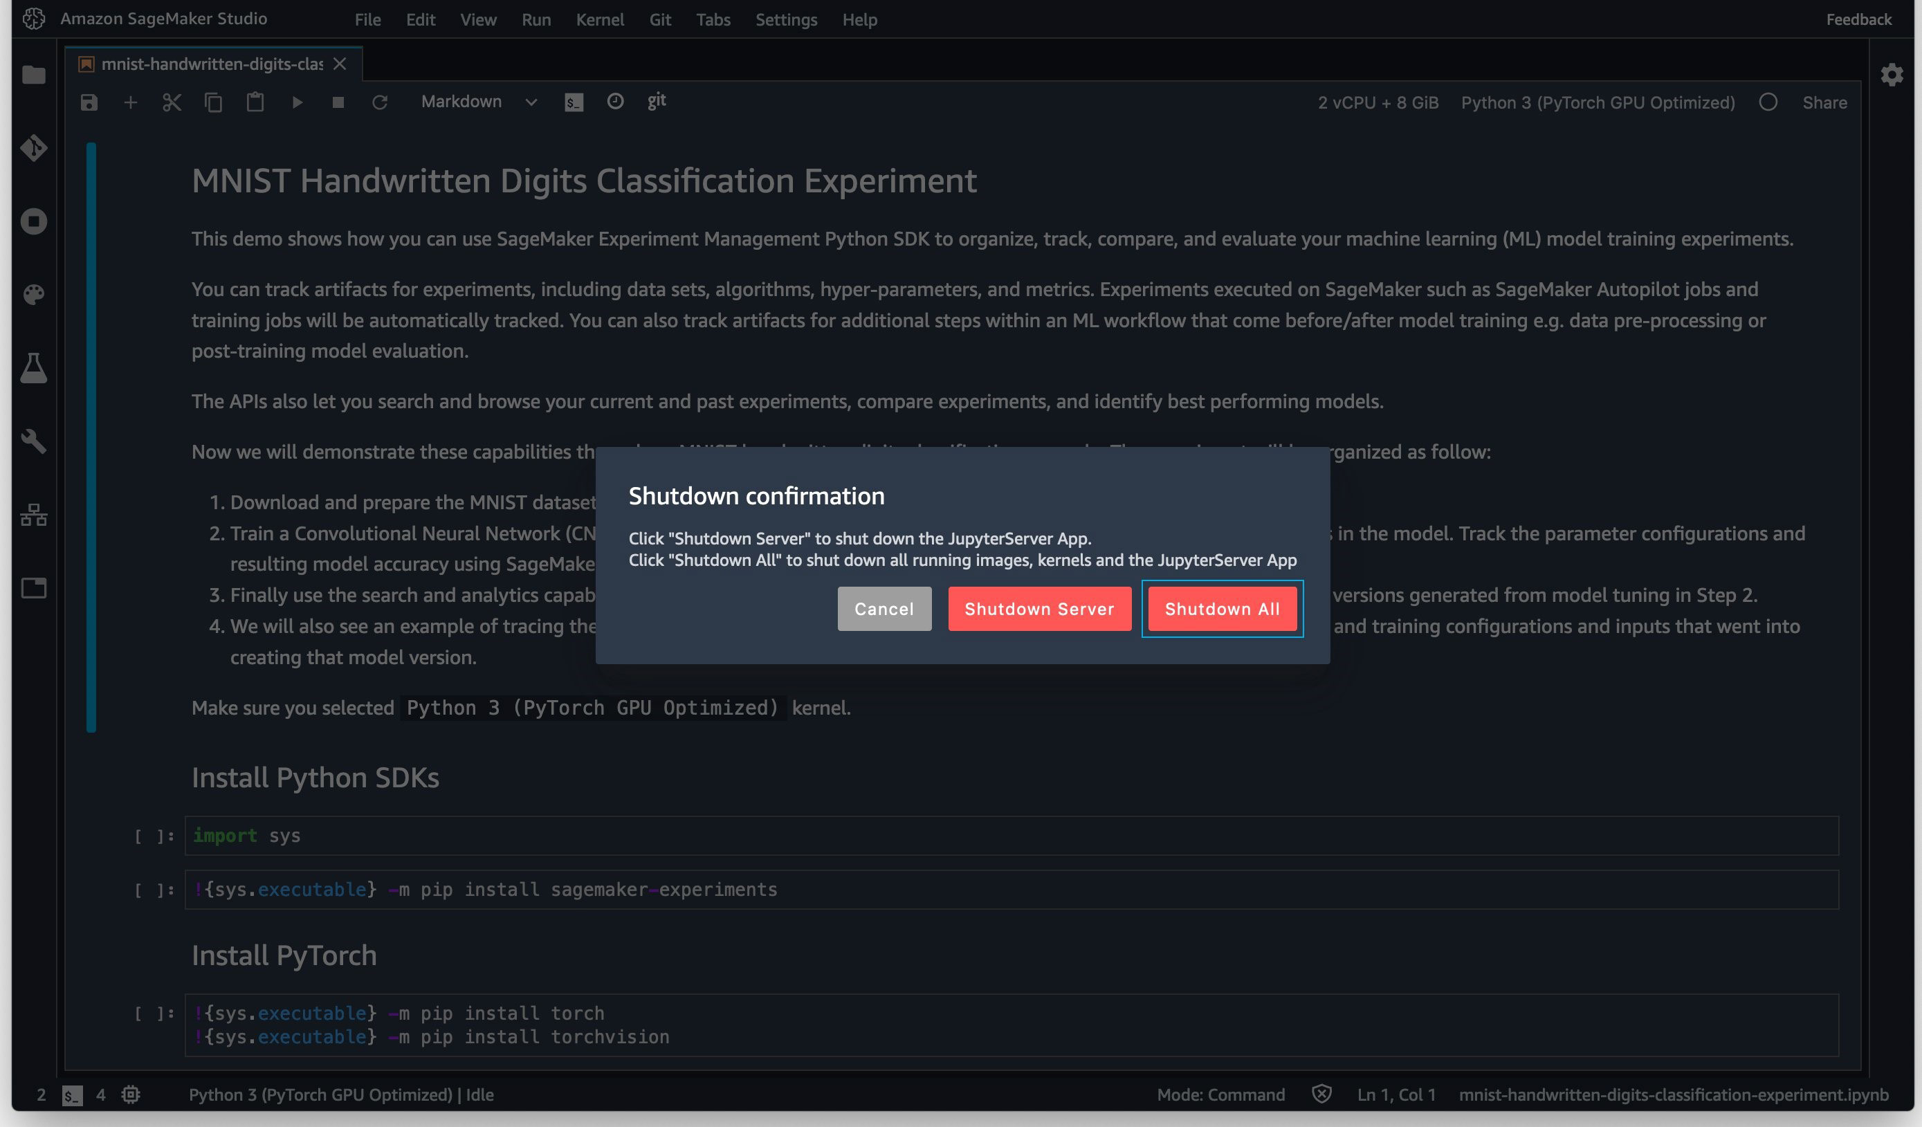
Task: Launch terminal from toolbar icon
Action: (574, 102)
